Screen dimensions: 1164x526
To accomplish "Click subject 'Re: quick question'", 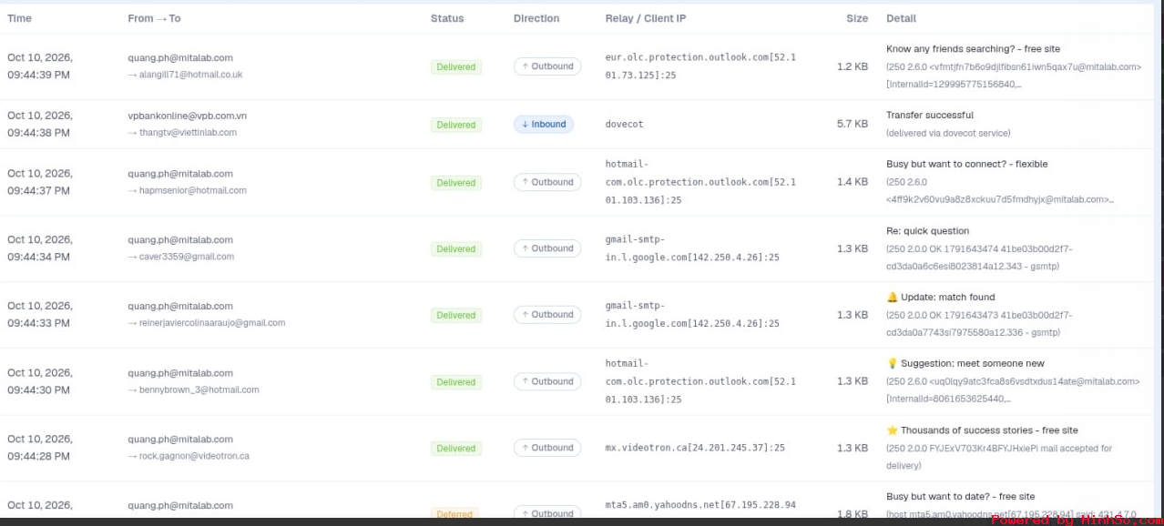I will coord(927,231).
